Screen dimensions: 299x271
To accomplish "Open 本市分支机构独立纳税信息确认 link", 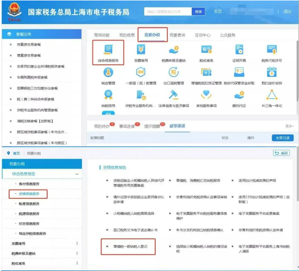I will (x=200, y=230).
